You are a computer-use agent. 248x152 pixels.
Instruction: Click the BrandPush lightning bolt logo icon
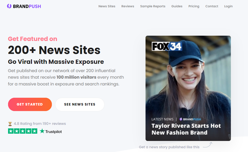click(9, 6)
